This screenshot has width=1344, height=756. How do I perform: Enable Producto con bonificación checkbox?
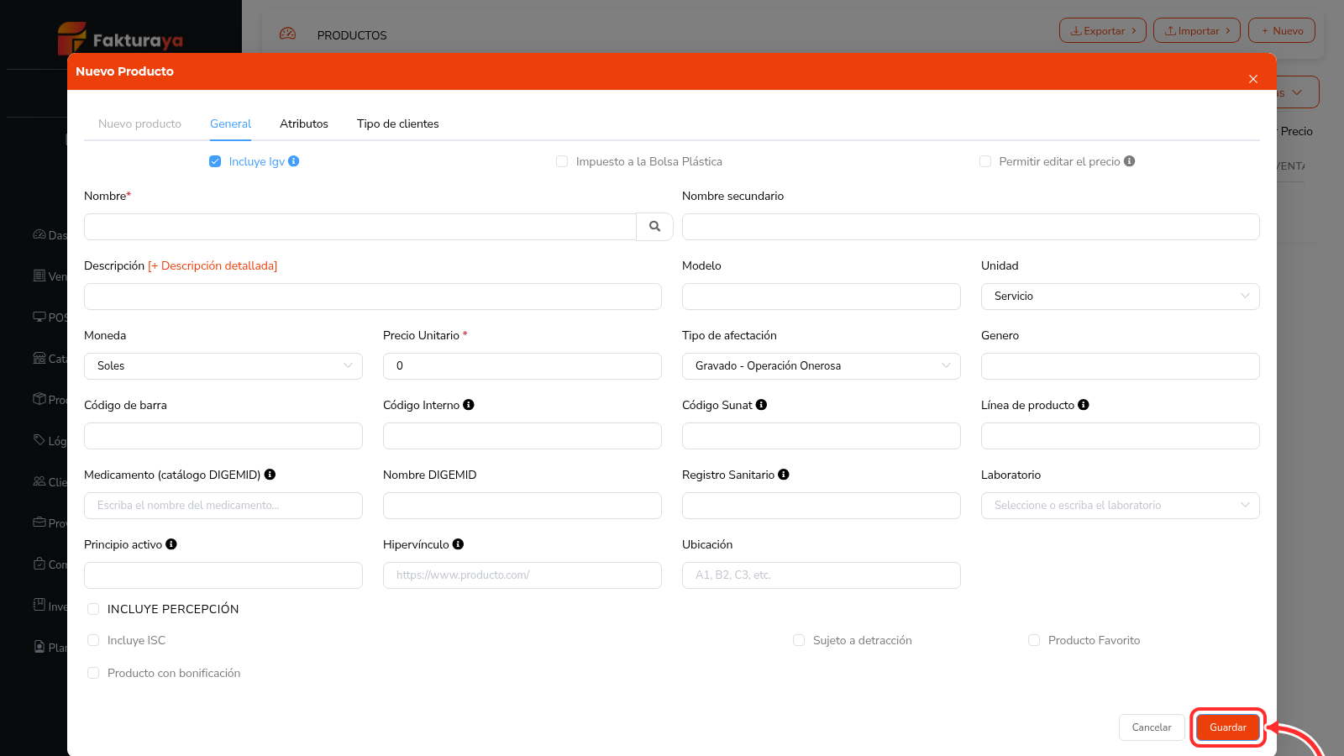93,673
